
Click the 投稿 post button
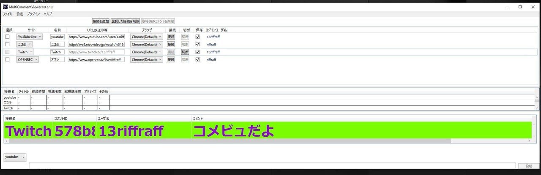coord(529,166)
